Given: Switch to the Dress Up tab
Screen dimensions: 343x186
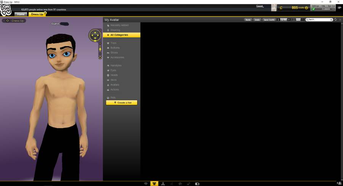Looking at the screenshot, I should 37,14.
